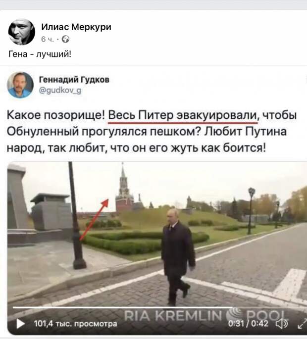Click the underlined 'Весь Питер эвакуировали' text
Image resolution: width=307 pixels, height=339 pixels.
(x=183, y=116)
